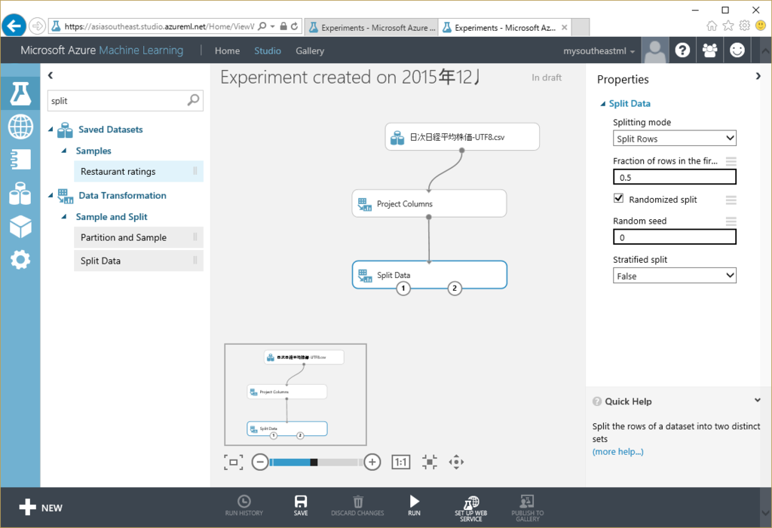The height and width of the screenshot is (528, 772).
Task: Click the browser back arrow button
Action: [x=14, y=26]
